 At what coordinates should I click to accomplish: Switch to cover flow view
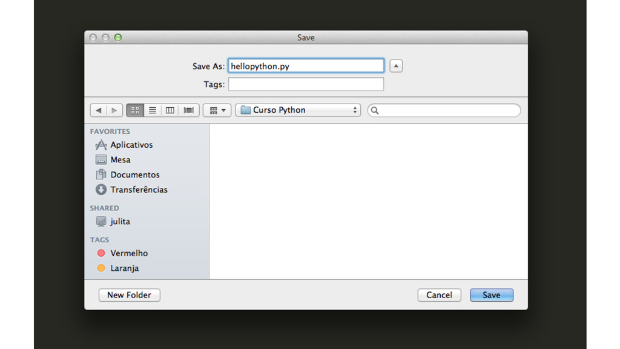[189, 110]
